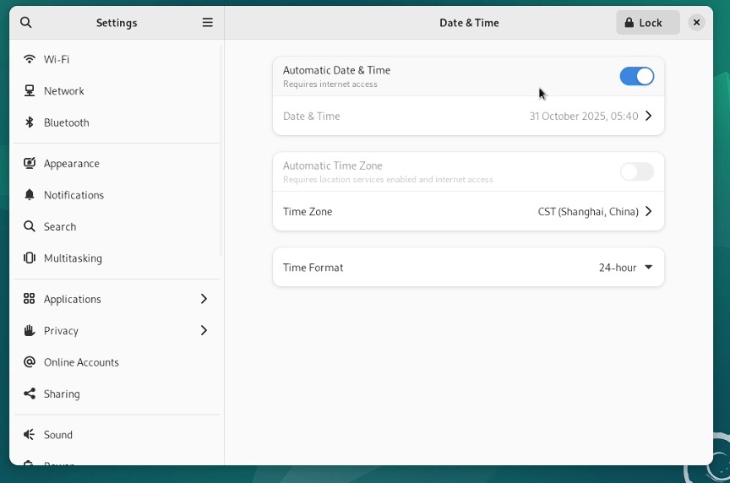Click the search magnifier icon in header
The height and width of the screenshot is (483, 730).
[x=26, y=23]
